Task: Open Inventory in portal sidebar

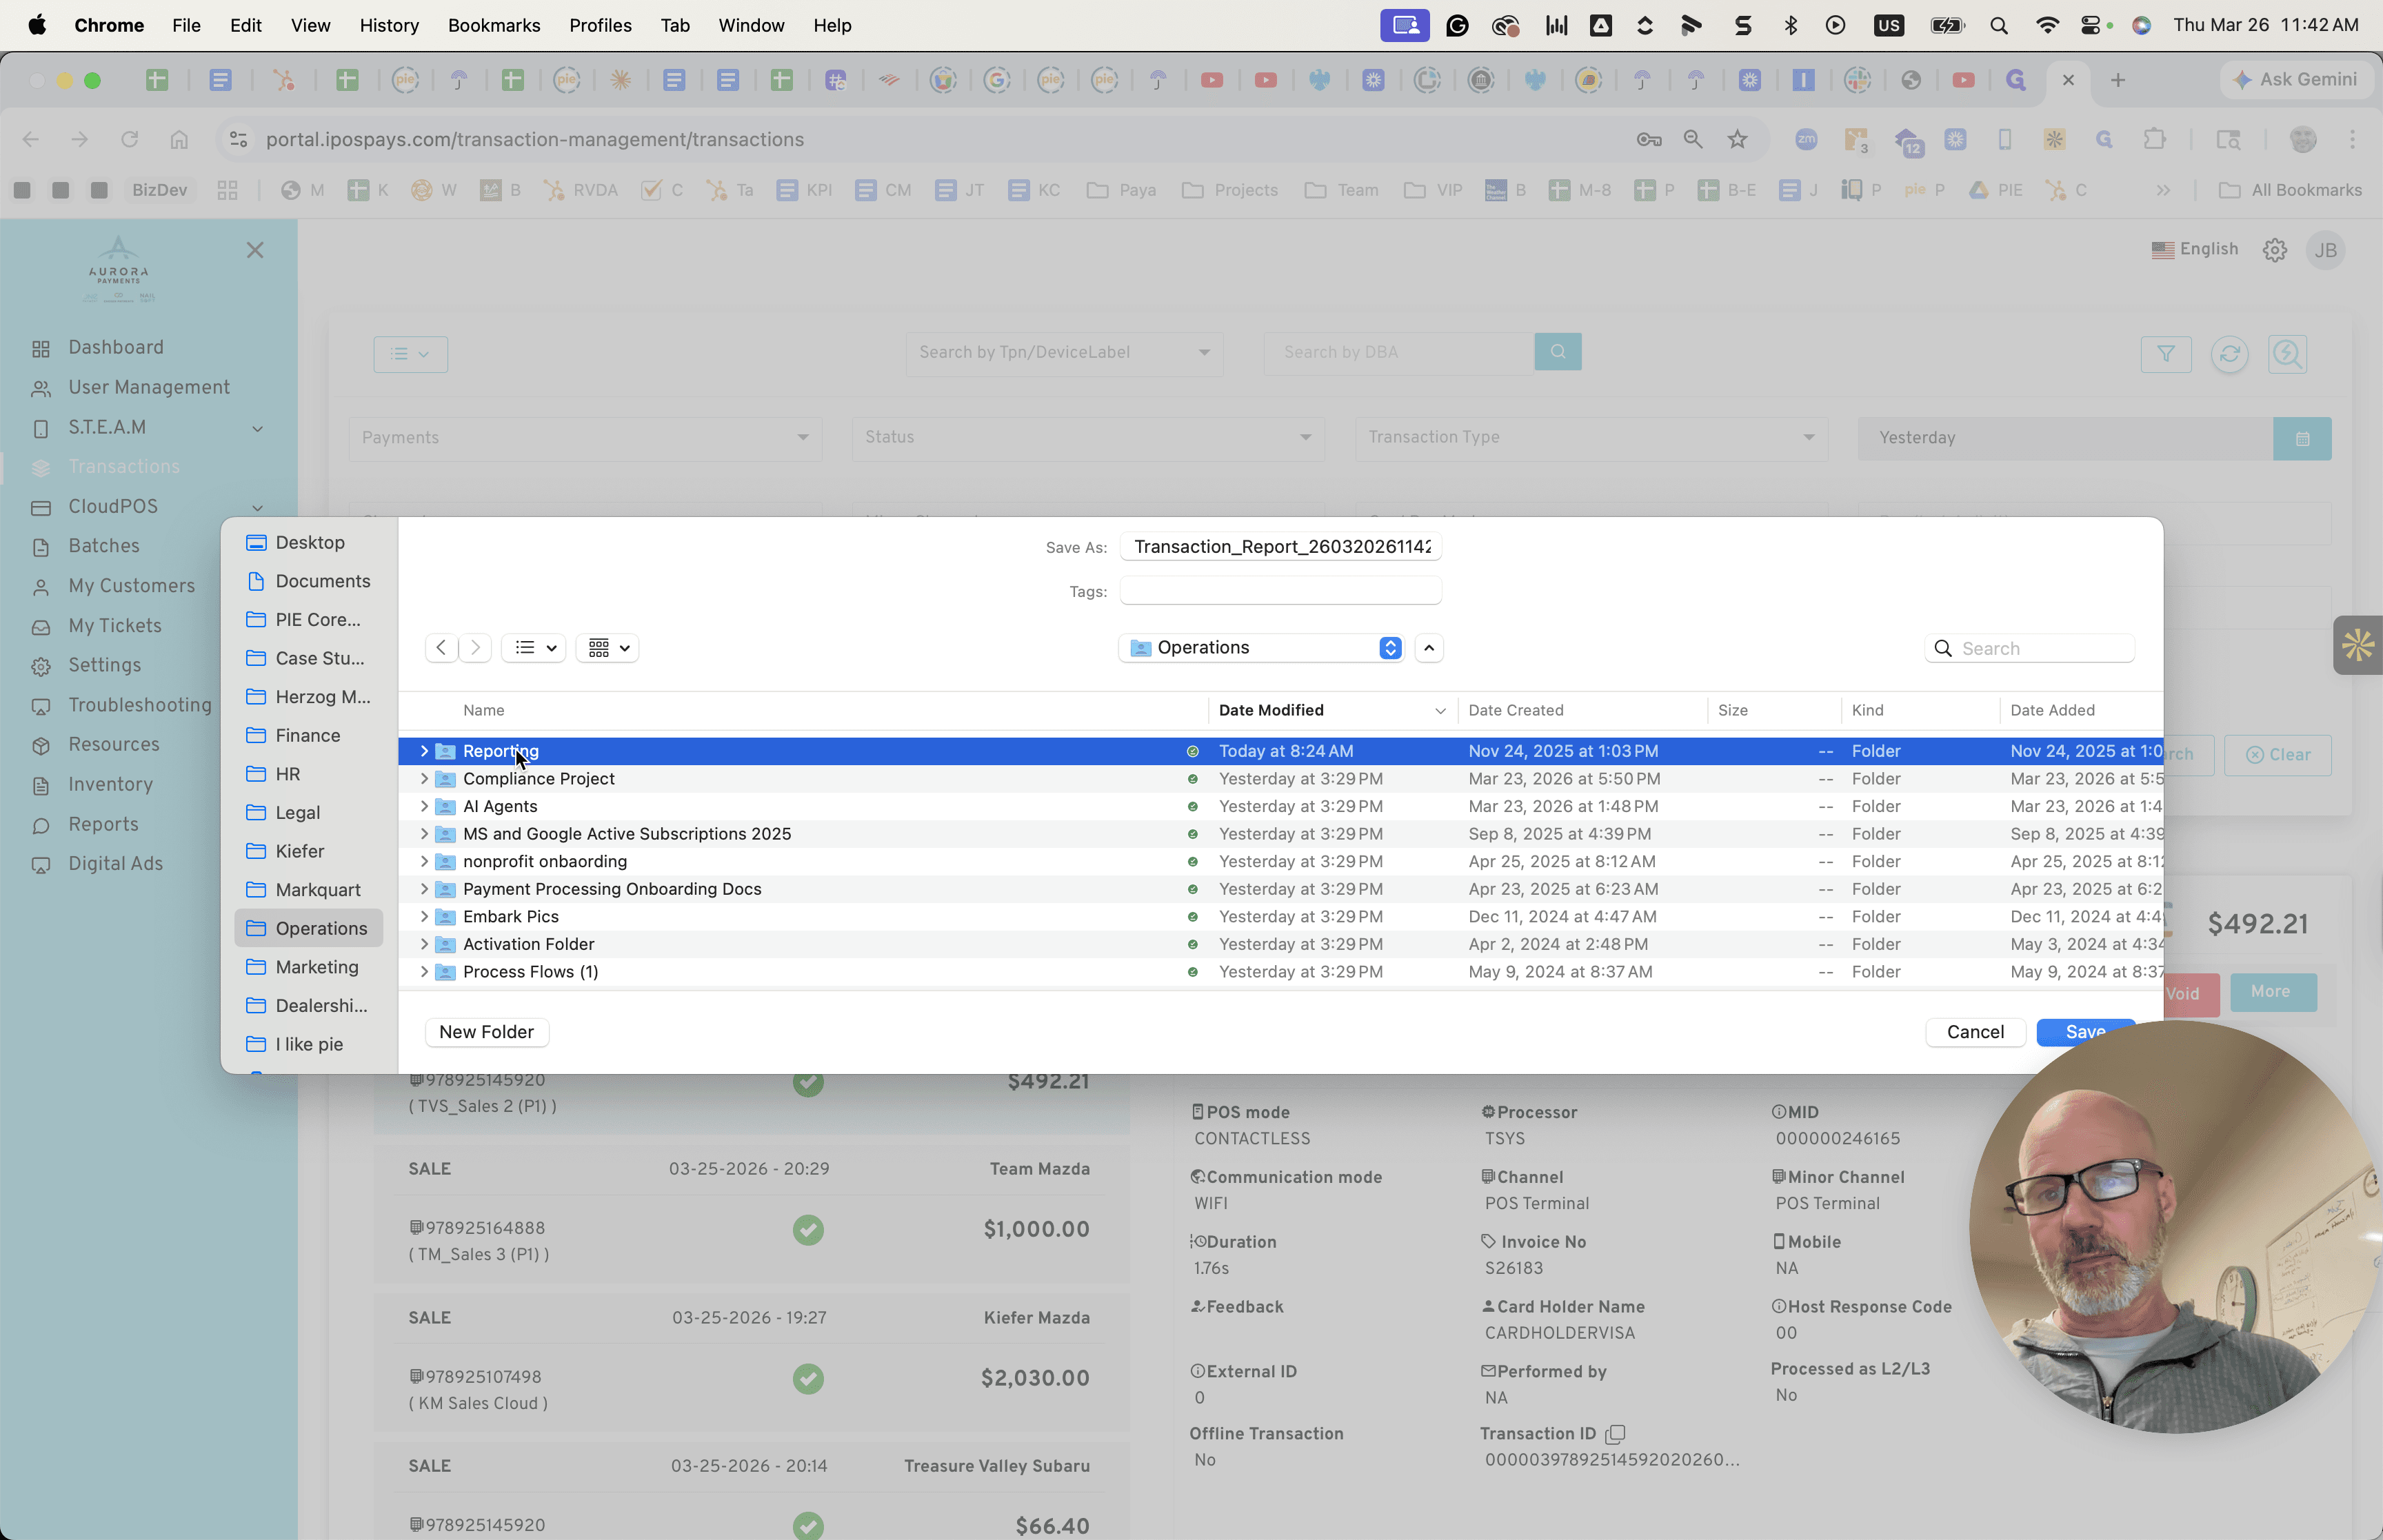Action: (110, 784)
